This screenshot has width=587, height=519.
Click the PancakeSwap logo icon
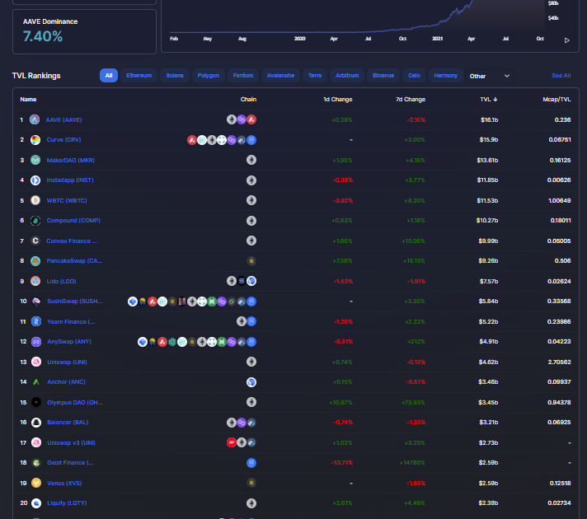[x=35, y=260]
